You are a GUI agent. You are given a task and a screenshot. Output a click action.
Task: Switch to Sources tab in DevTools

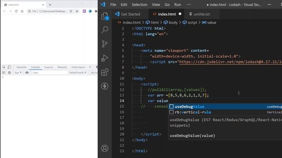(x=48, y=67)
